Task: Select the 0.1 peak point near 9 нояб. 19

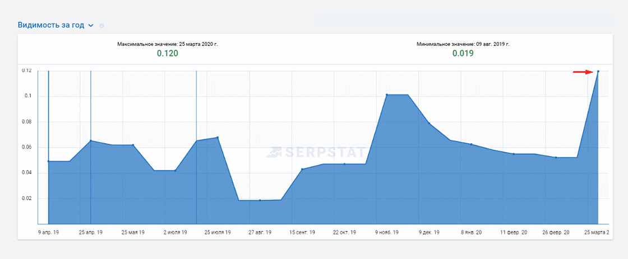Action: pos(387,95)
